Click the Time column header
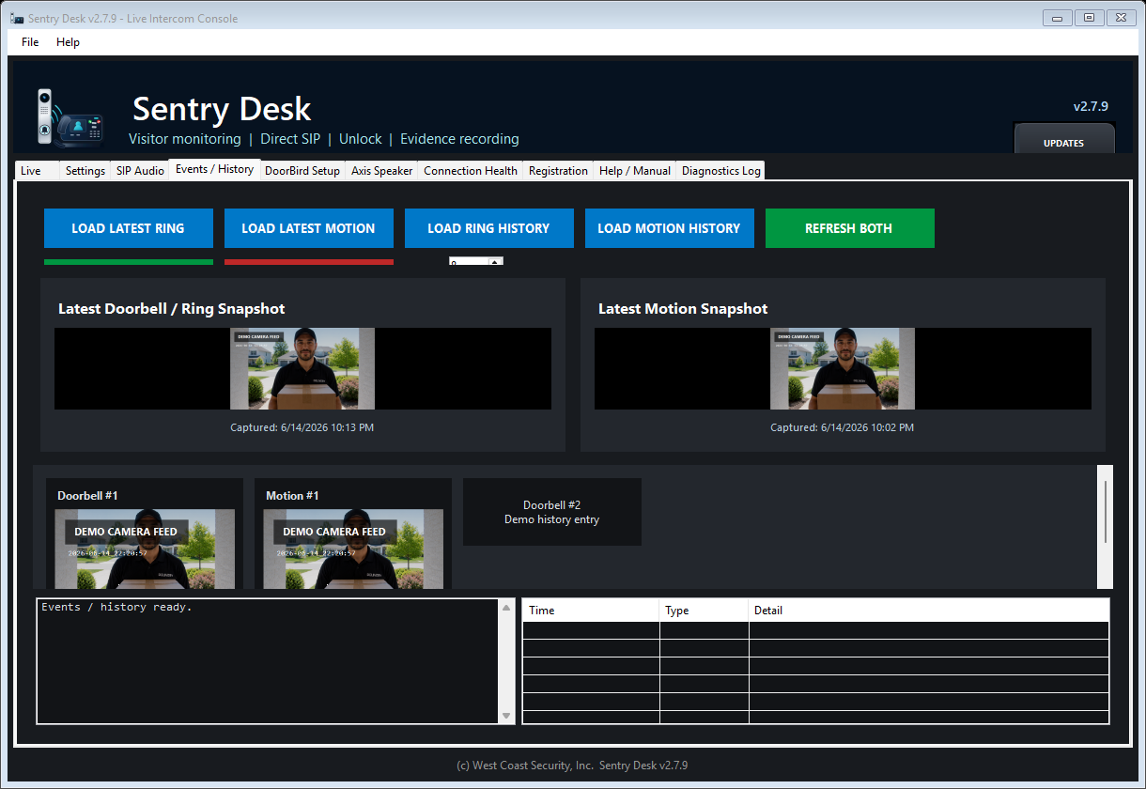The width and height of the screenshot is (1146, 789). click(x=591, y=611)
